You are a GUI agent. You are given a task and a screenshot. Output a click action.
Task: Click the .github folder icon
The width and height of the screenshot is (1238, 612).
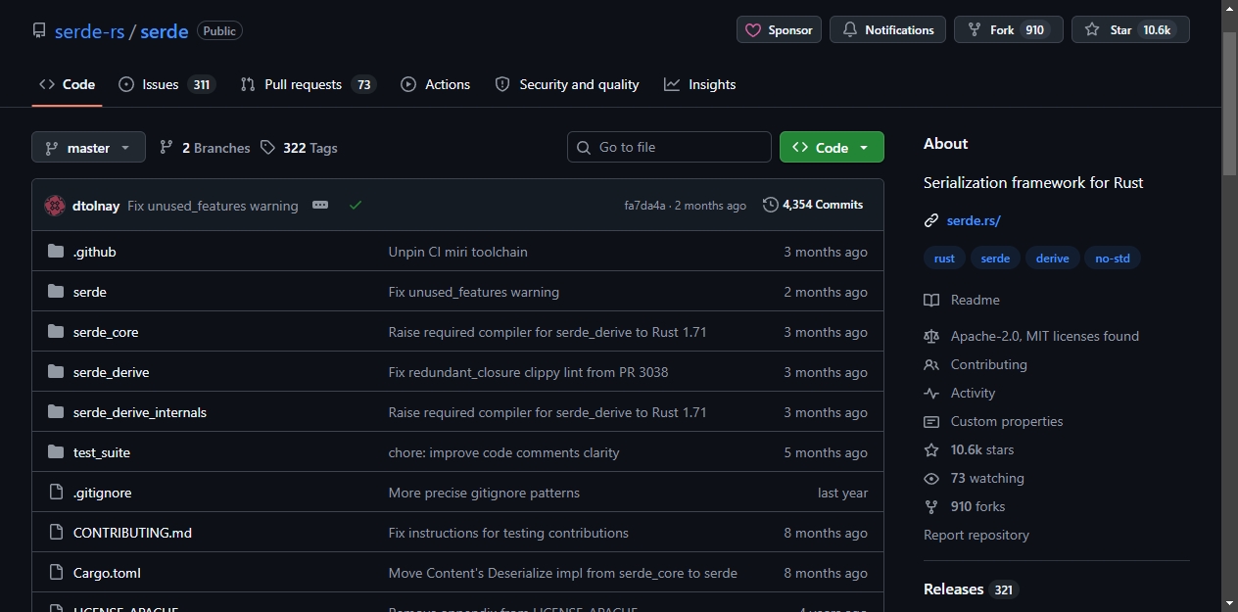(56, 252)
